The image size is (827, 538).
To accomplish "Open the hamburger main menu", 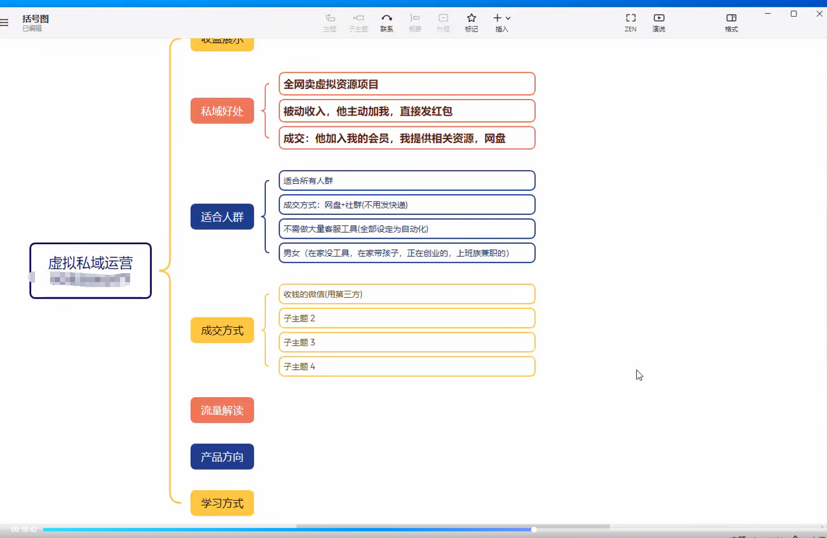I will [x=4, y=23].
